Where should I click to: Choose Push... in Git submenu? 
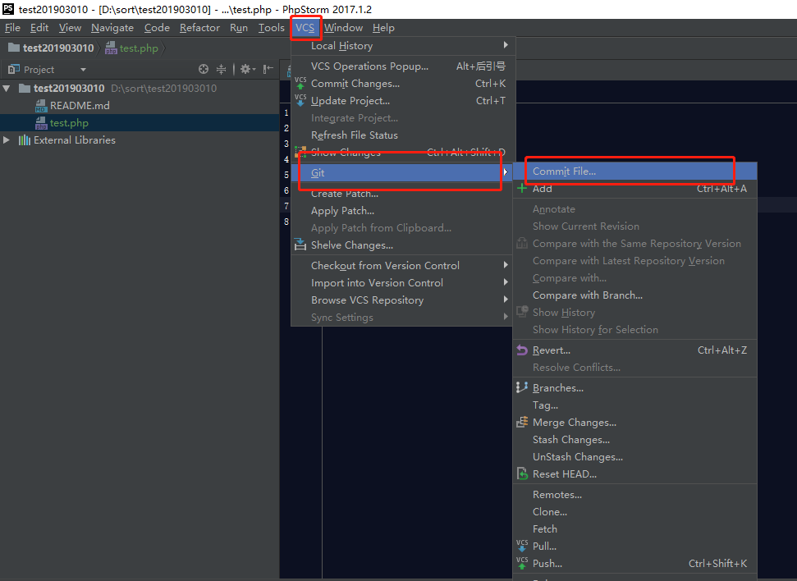pos(634,564)
